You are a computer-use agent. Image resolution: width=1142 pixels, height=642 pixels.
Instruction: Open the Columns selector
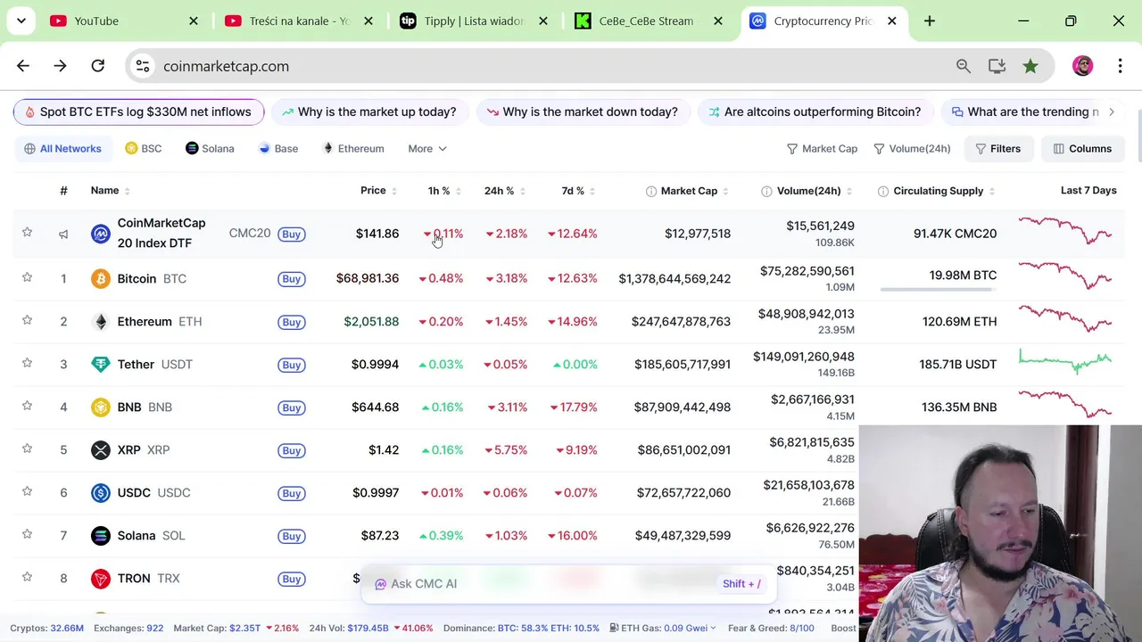pos(1081,149)
